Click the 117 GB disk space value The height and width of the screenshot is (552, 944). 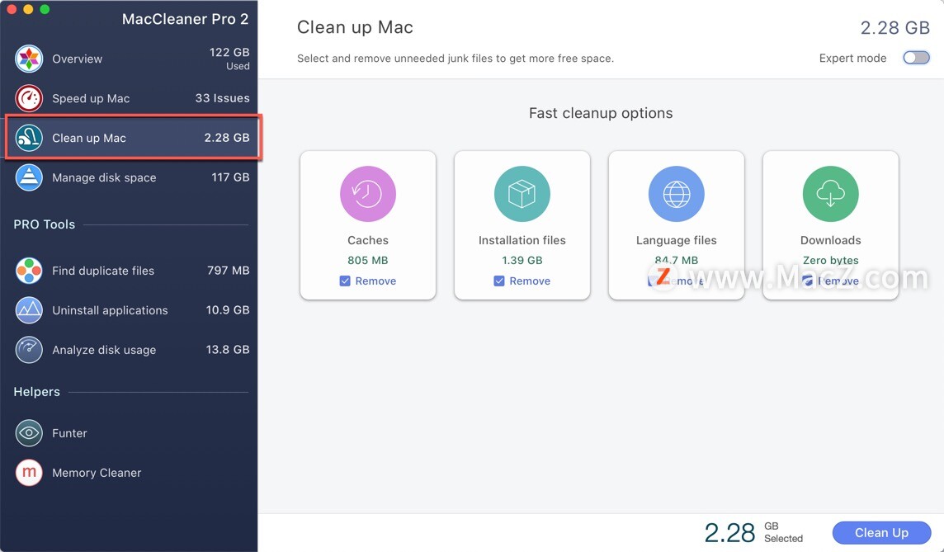[x=230, y=177]
